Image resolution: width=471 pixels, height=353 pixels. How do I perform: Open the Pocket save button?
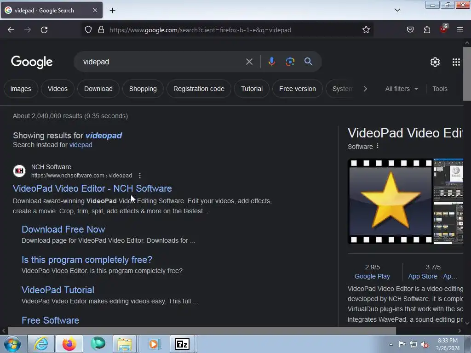(410, 30)
